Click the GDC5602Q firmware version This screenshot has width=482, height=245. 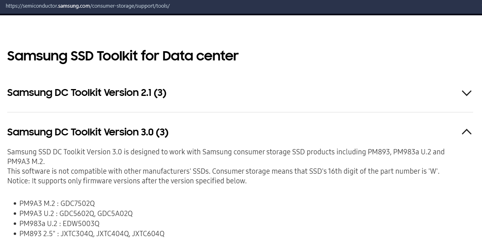(77, 214)
